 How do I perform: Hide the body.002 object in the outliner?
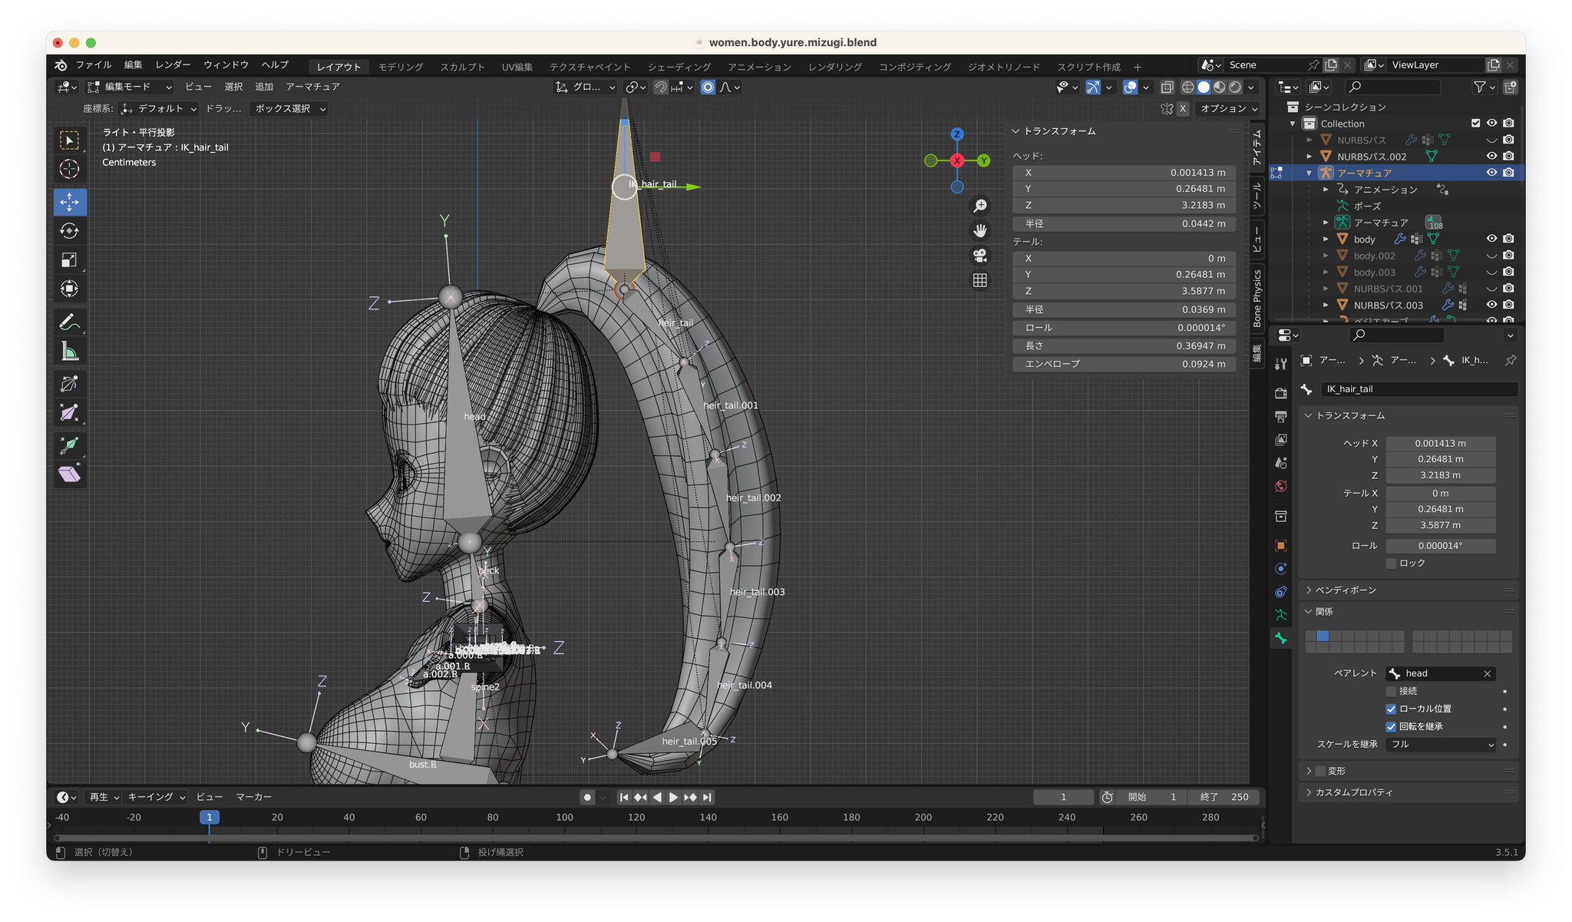[1491, 256]
